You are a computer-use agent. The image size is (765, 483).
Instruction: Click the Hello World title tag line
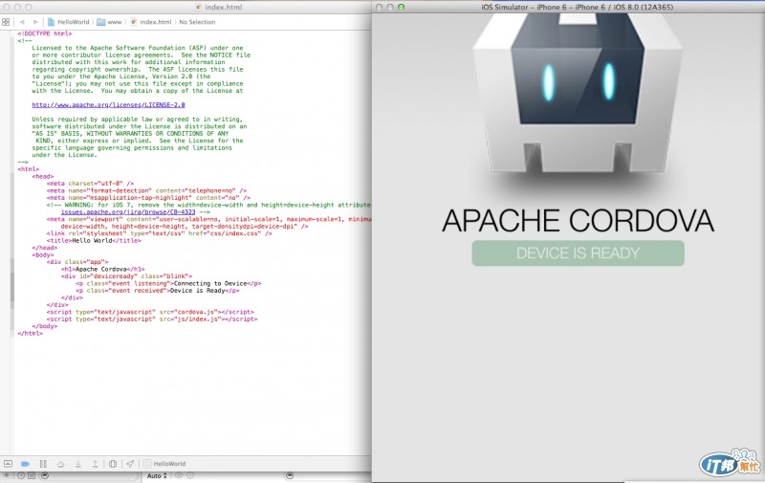pyautogui.click(x=94, y=240)
